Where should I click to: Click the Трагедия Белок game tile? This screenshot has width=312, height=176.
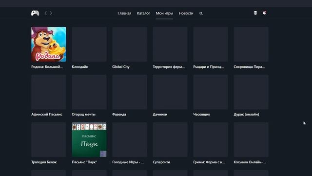tap(49, 140)
